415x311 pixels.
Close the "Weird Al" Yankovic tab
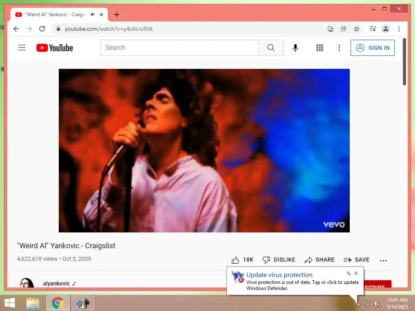click(x=101, y=15)
